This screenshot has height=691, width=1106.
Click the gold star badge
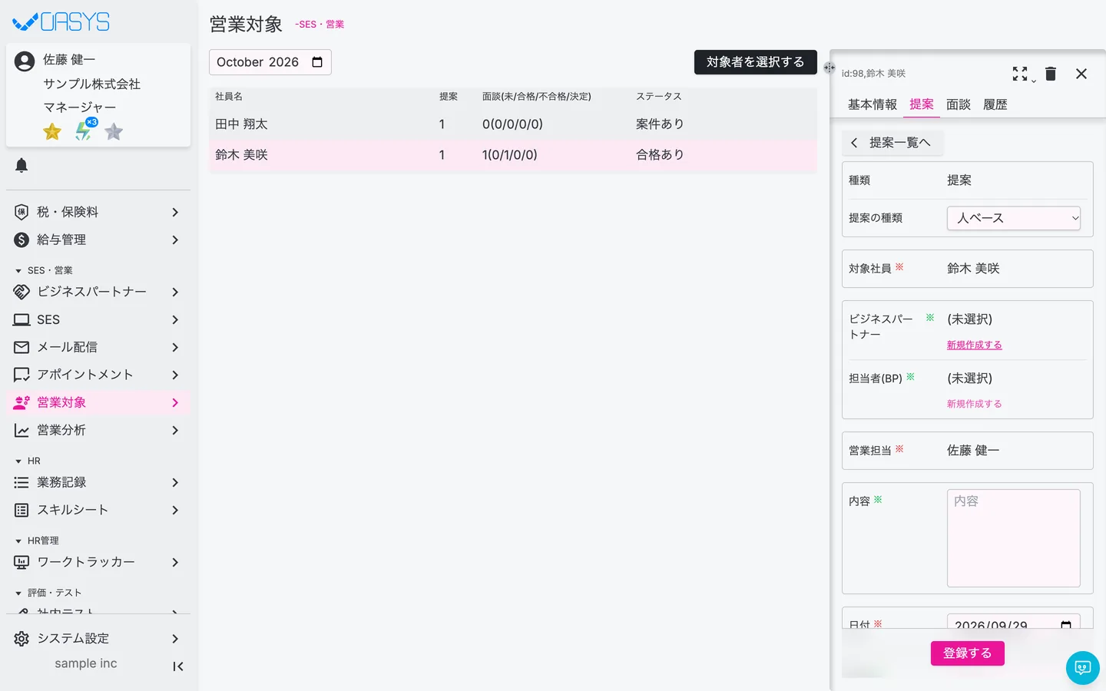[52, 132]
